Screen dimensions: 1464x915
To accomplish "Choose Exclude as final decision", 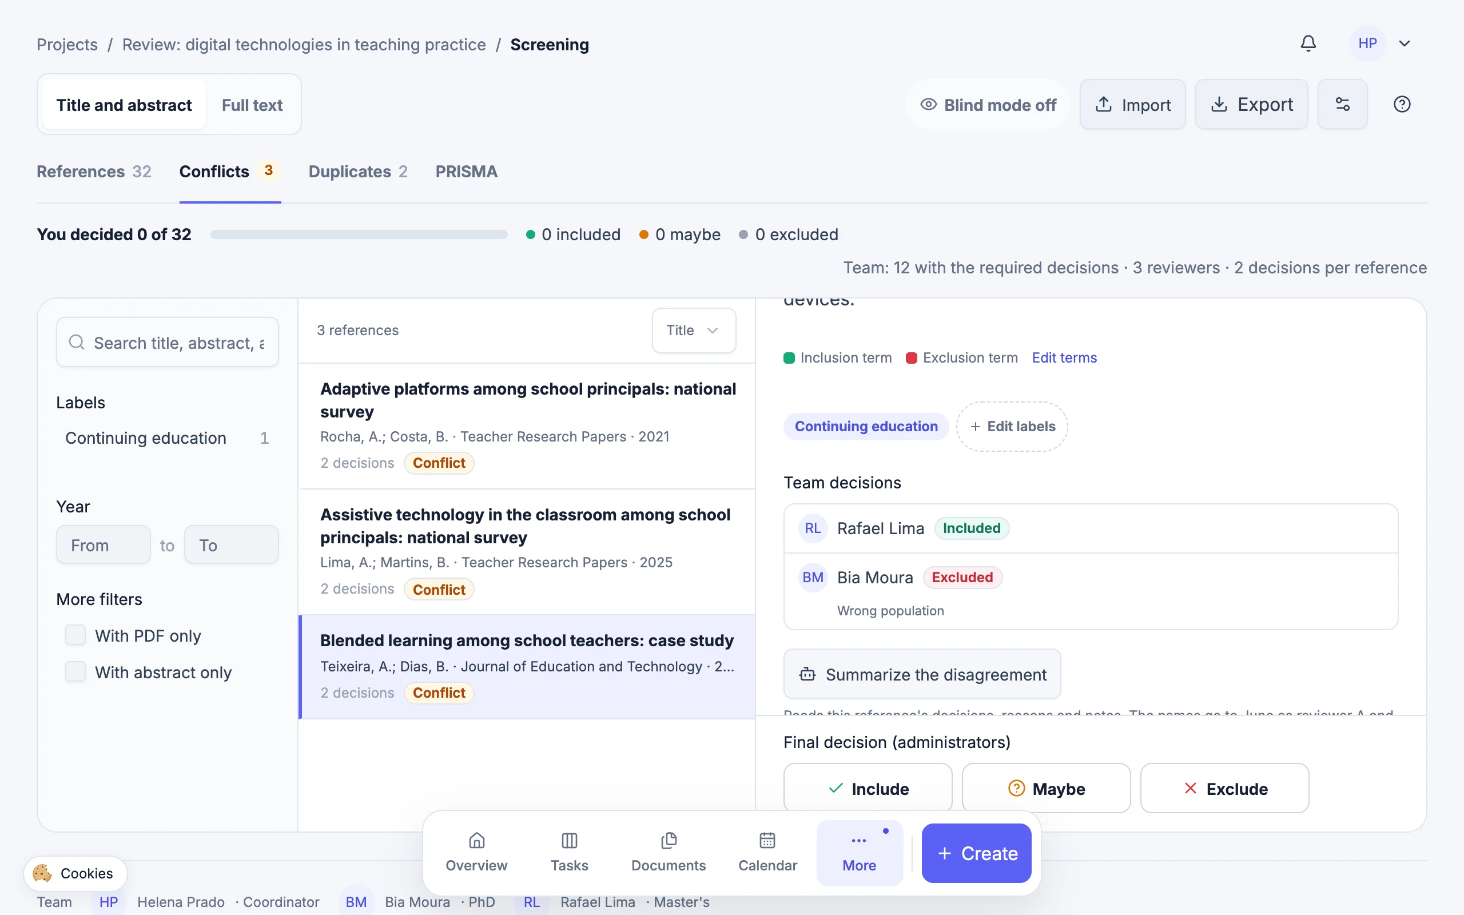I will [x=1225, y=789].
